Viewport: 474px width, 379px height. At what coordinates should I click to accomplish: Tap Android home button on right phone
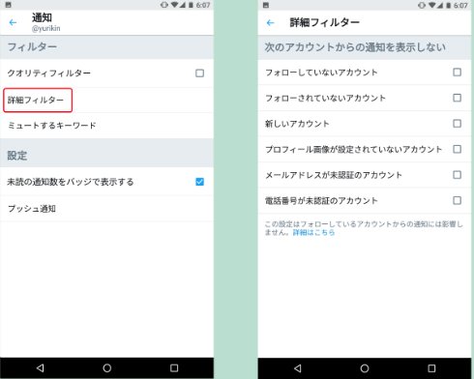pos(365,368)
